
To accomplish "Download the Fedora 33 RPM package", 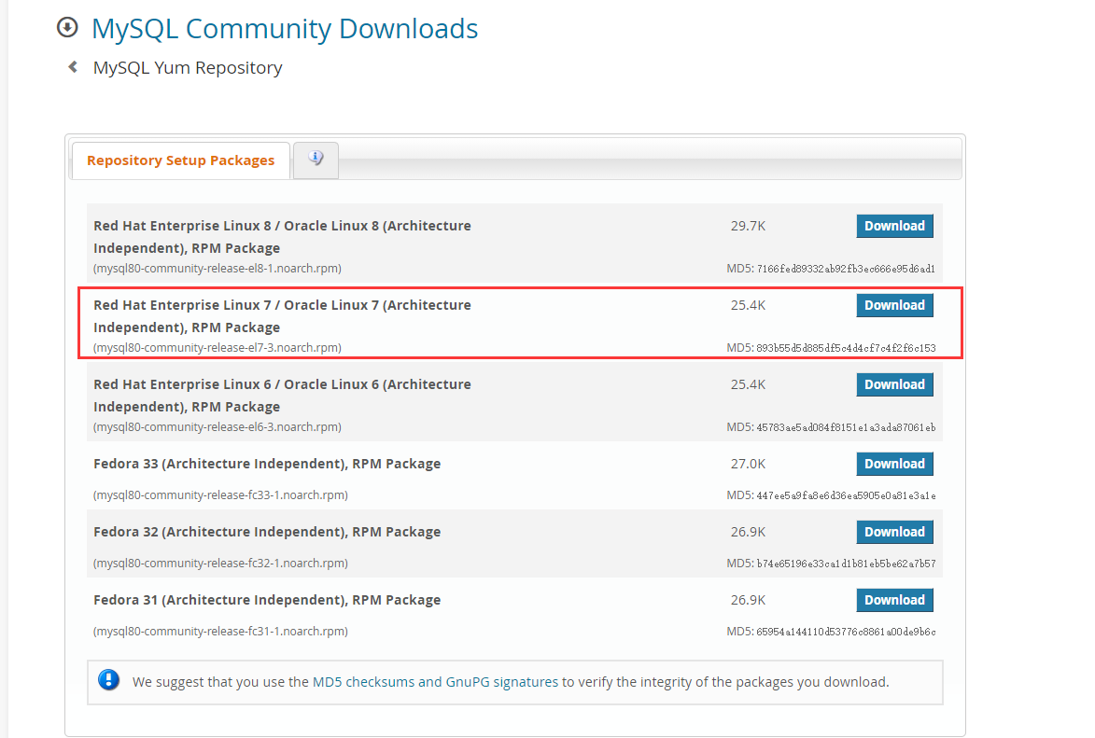I will coord(894,464).
